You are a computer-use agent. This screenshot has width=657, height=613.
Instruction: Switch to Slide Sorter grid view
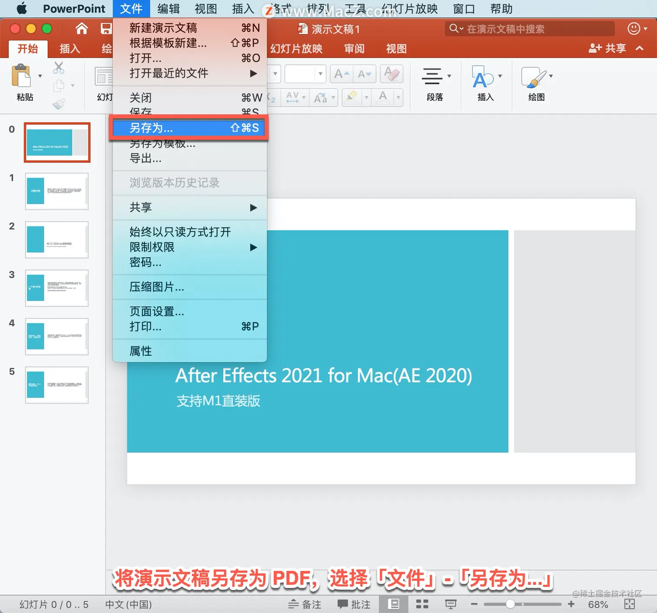[x=422, y=604]
